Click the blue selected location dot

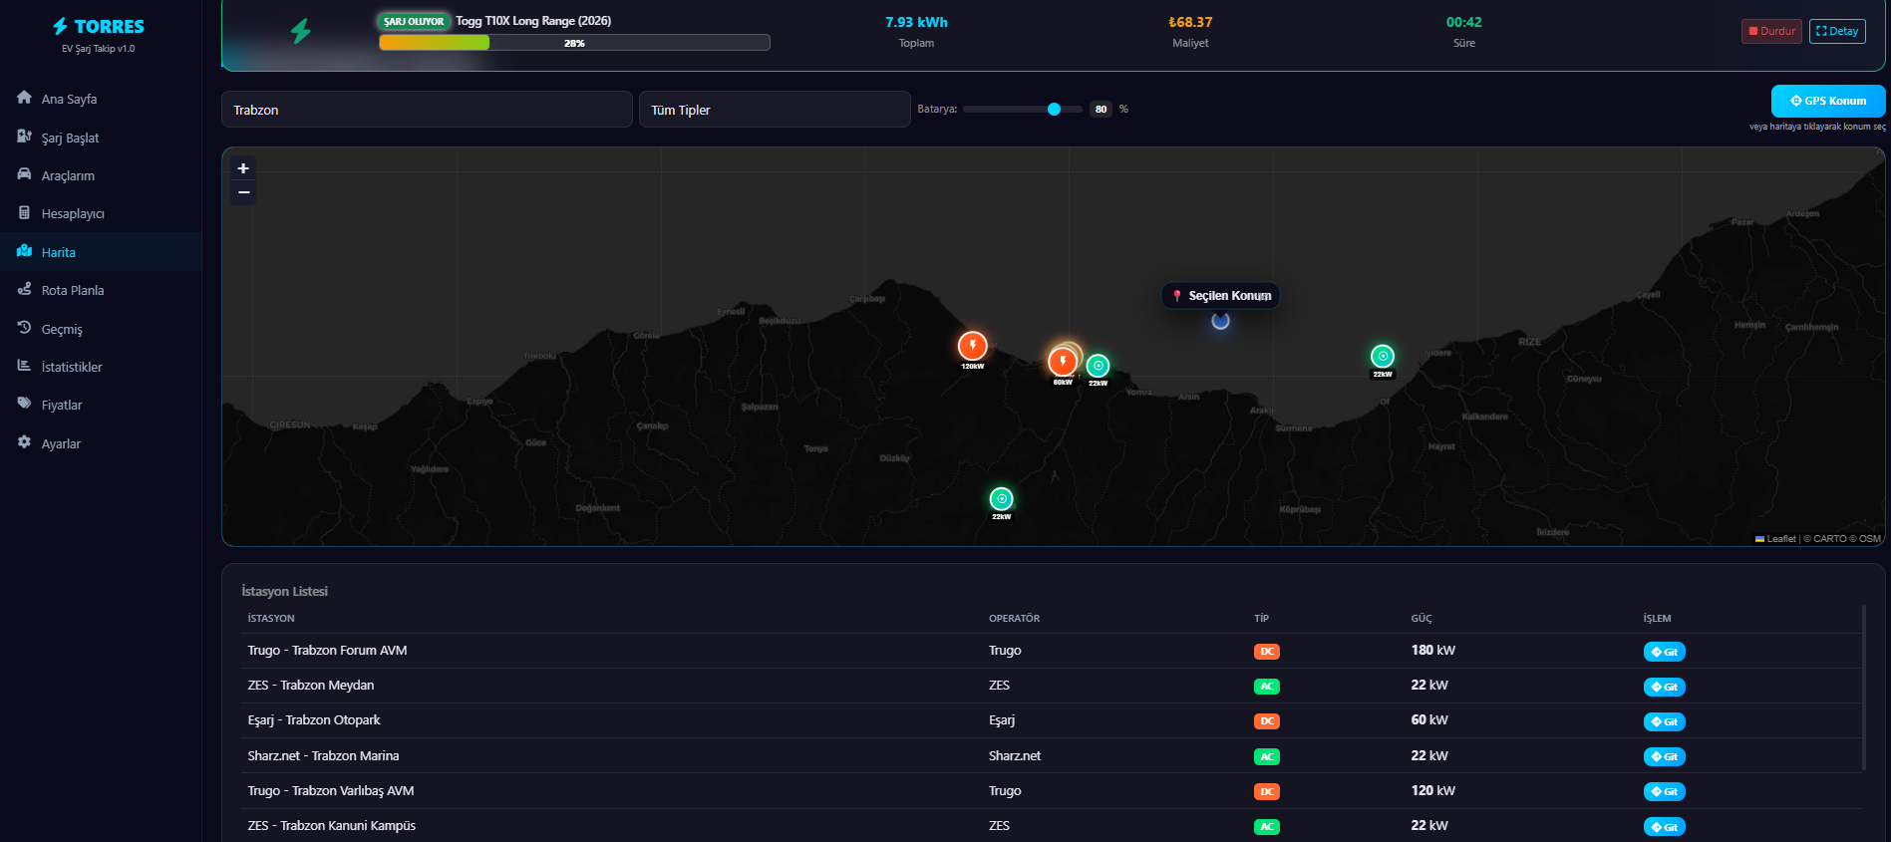point(1220,320)
